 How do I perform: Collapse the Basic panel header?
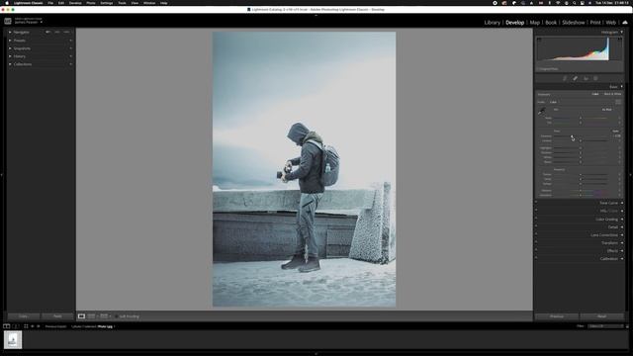click(622, 87)
